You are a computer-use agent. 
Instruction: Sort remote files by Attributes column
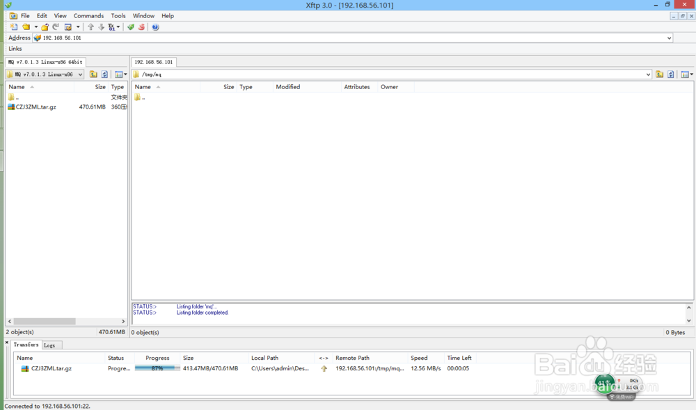359,87
